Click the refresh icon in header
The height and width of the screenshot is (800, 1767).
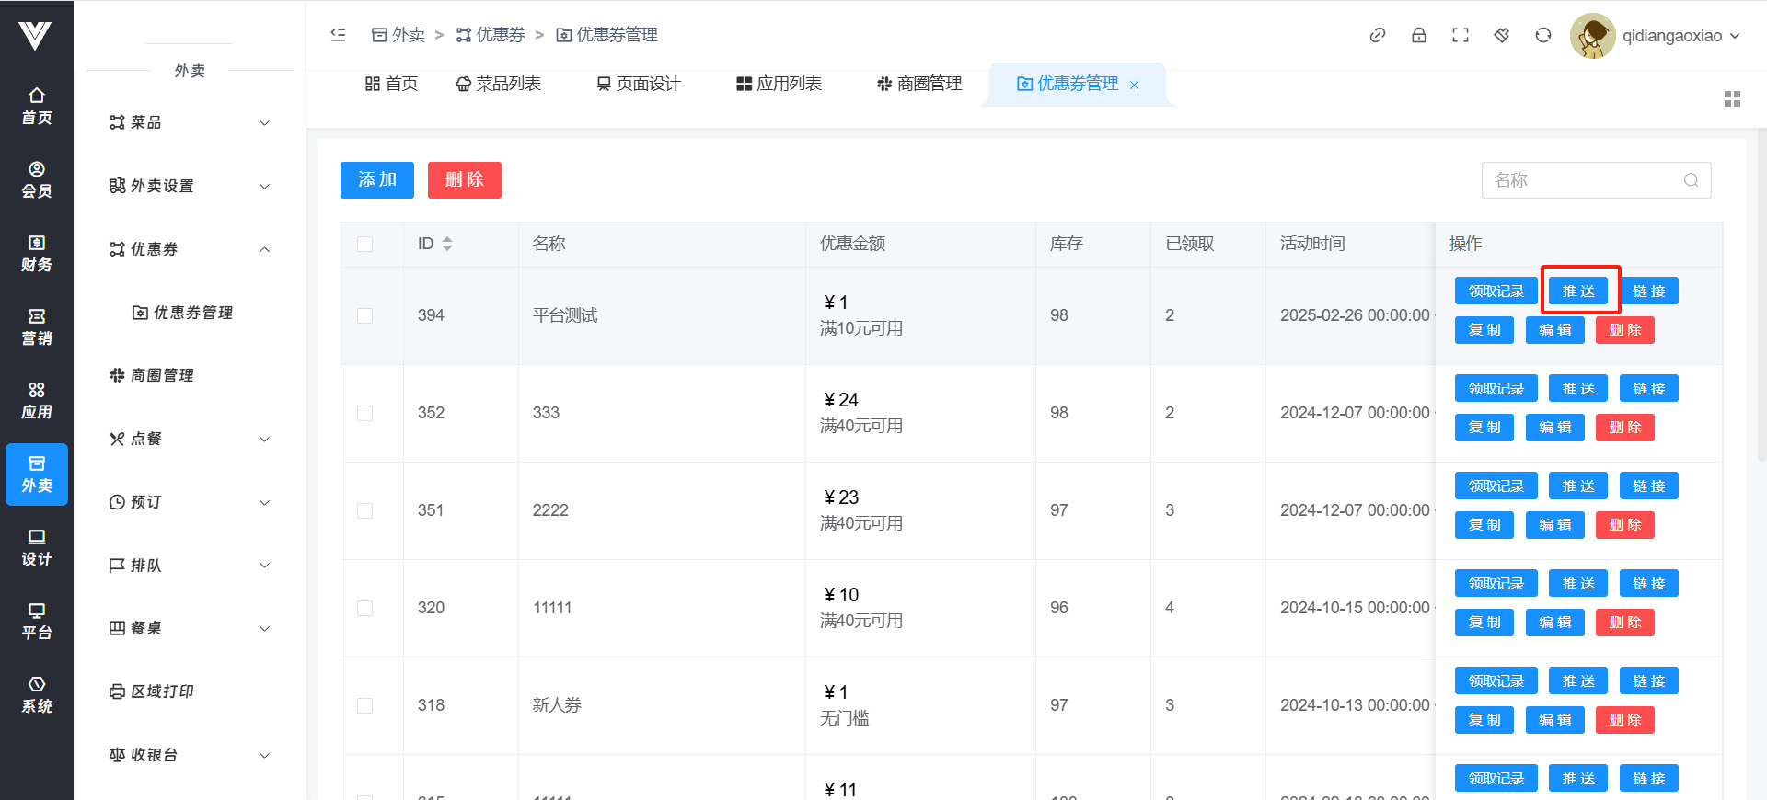click(x=1542, y=35)
